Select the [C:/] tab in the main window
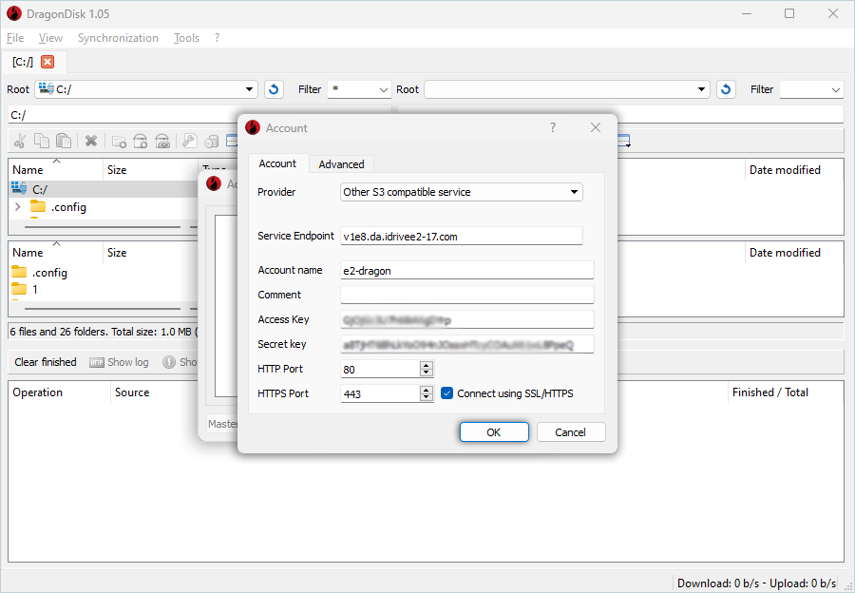Image resolution: width=855 pixels, height=593 pixels. (x=23, y=62)
